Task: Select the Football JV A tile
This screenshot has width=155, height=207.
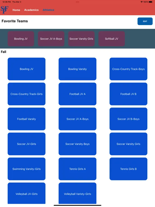Action: (77, 94)
